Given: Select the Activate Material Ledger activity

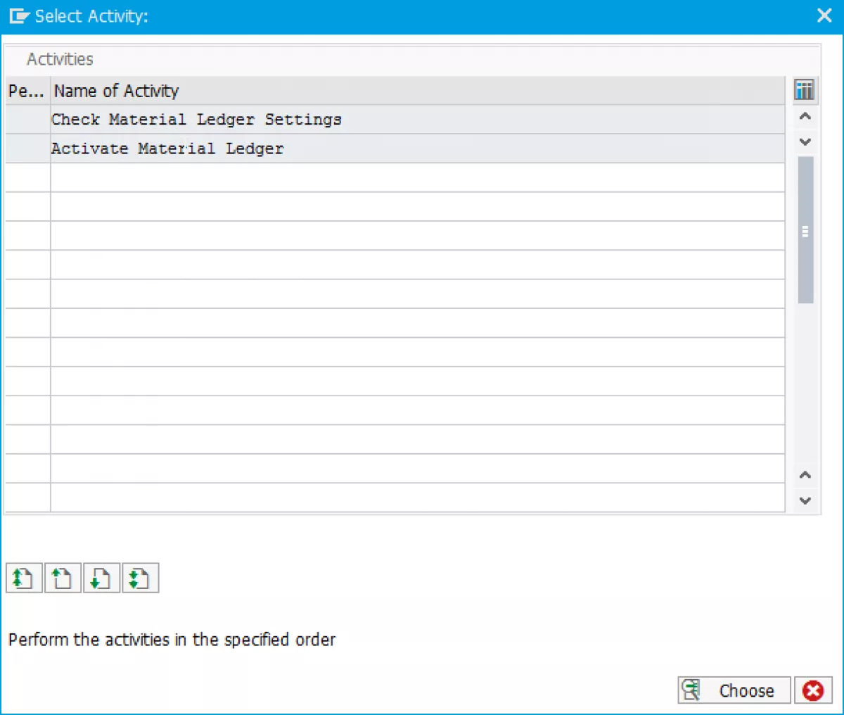Looking at the screenshot, I should [417, 148].
